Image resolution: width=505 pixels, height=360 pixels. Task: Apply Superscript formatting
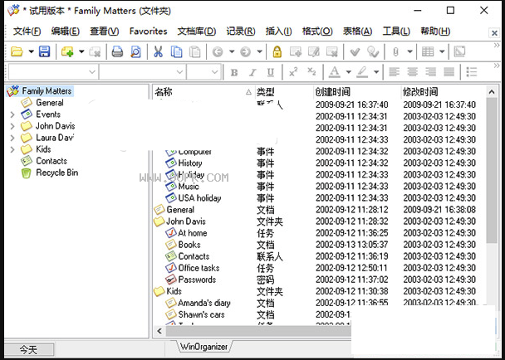[293, 71]
